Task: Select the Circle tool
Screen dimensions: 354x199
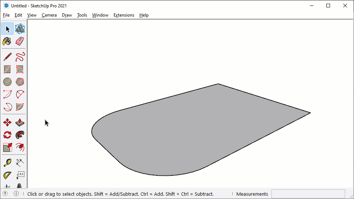Action: tap(7, 82)
